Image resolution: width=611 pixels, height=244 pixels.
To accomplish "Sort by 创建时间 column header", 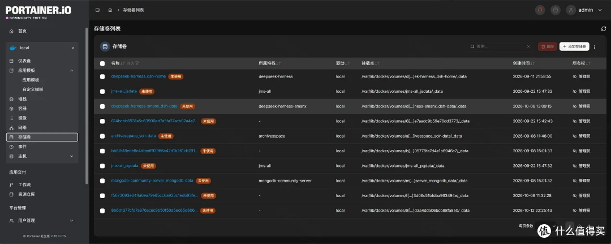I will tap(524, 63).
